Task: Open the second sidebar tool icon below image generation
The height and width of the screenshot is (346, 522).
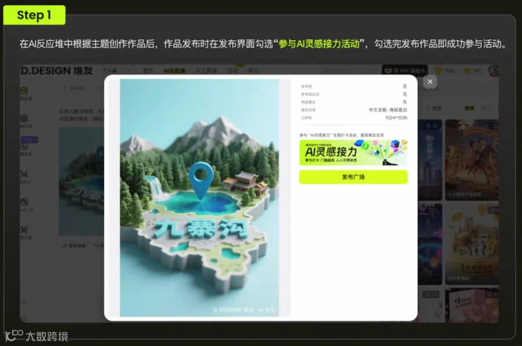Action: (24, 118)
